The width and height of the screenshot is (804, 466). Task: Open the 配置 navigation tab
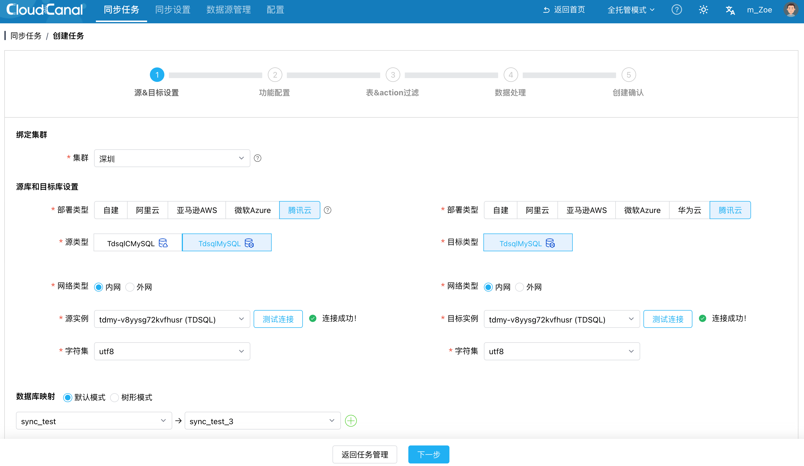pyautogui.click(x=275, y=10)
